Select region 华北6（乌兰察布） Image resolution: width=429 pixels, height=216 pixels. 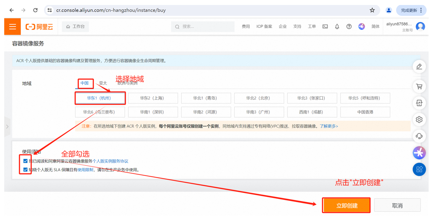tap(100, 112)
